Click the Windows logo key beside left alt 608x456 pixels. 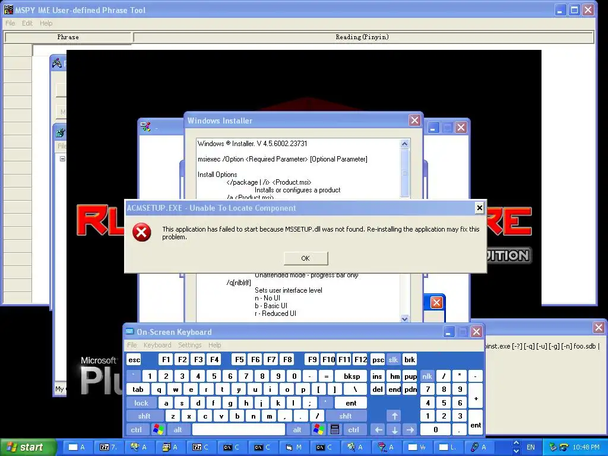point(158,429)
